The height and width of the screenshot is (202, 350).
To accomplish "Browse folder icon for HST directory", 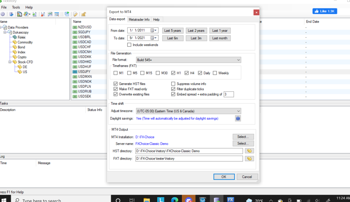I will coord(249,151).
